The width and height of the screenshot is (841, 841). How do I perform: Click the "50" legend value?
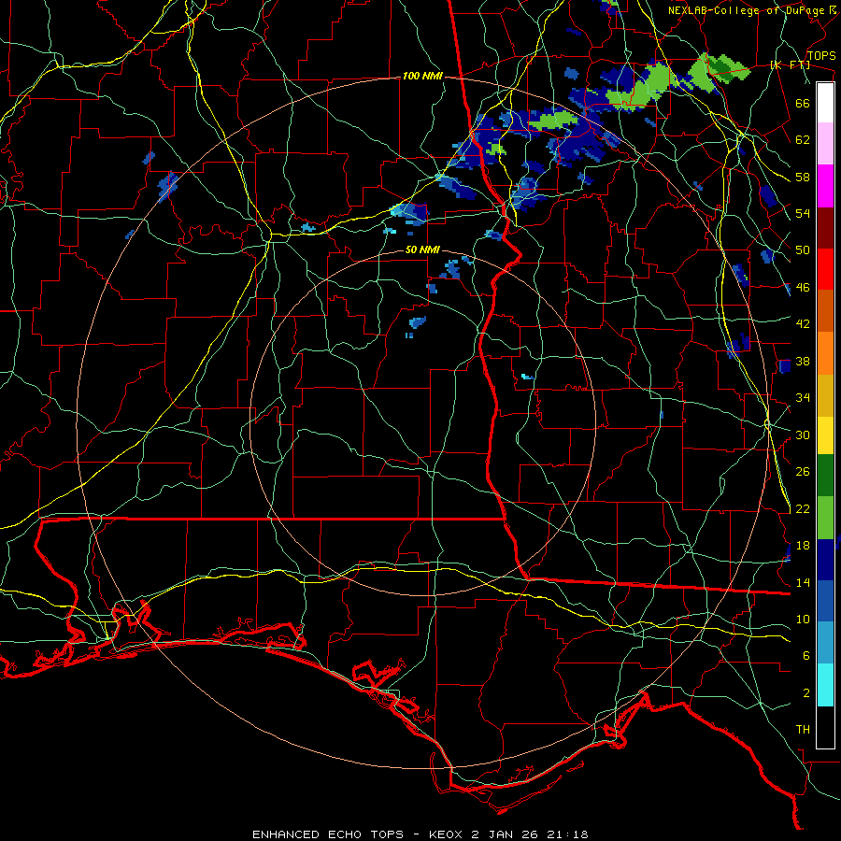point(803,250)
